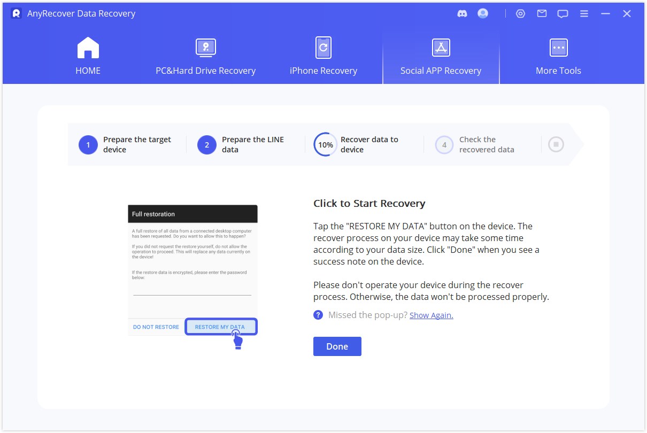Open the hamburger menu

tap(583, 13)
